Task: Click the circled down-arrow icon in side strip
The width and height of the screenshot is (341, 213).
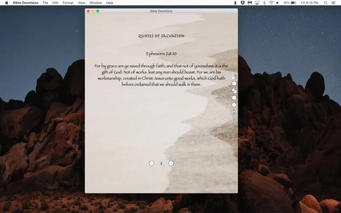Action: 234,105
